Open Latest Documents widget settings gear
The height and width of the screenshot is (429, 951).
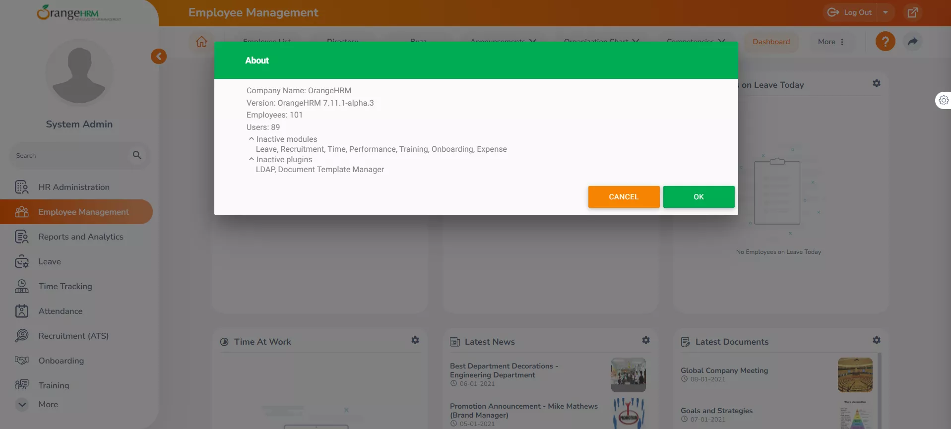[876, 340]
